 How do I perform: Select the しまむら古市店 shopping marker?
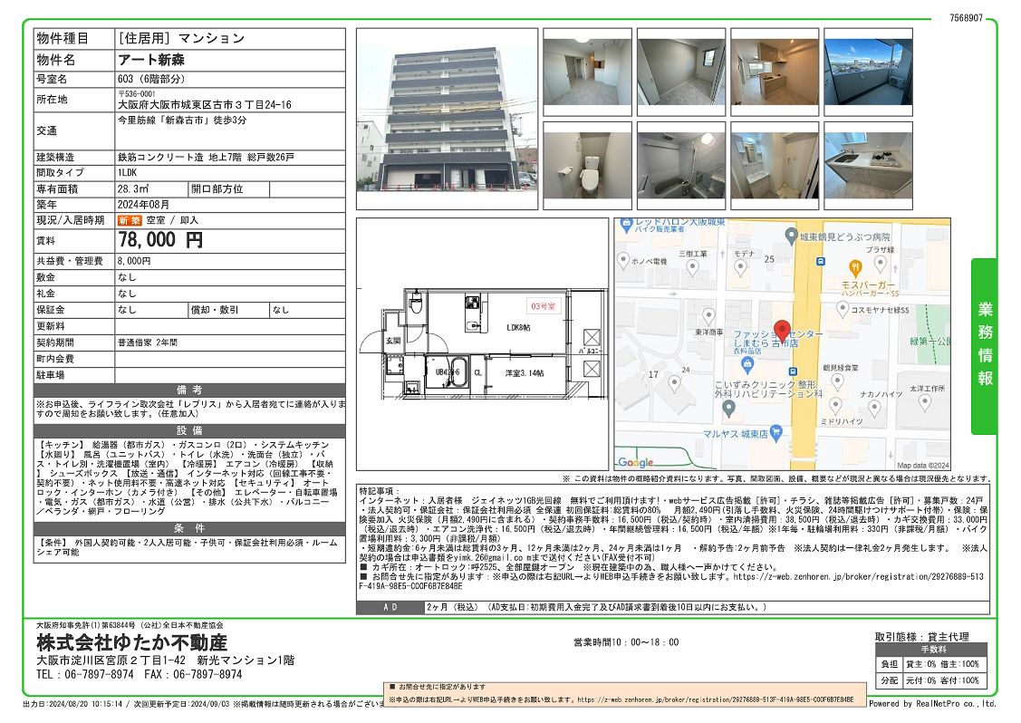coord(747,363)
